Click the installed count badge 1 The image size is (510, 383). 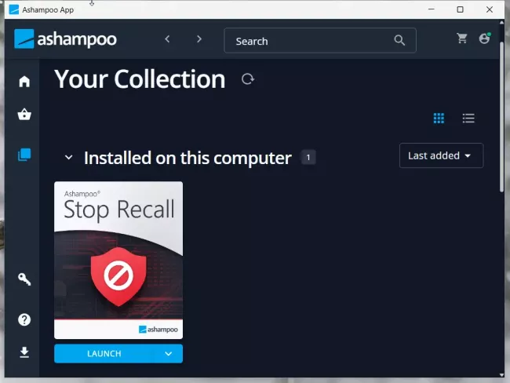308,158
